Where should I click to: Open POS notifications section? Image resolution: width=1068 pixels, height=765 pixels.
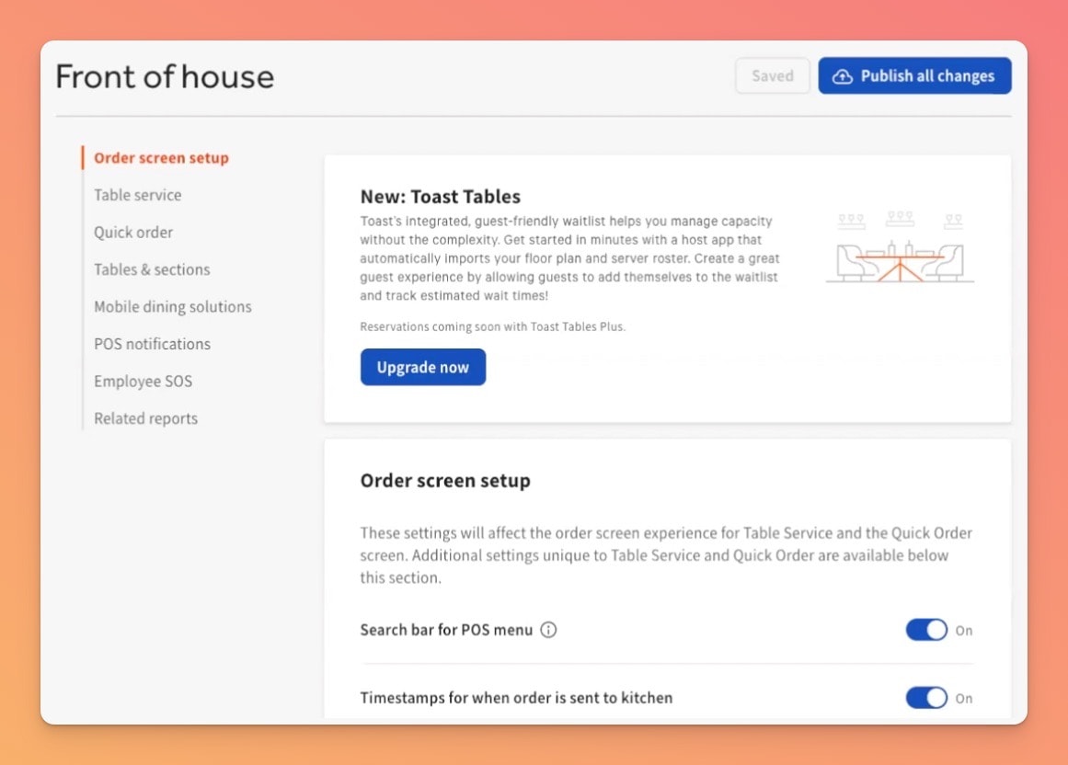click(153, 344)
